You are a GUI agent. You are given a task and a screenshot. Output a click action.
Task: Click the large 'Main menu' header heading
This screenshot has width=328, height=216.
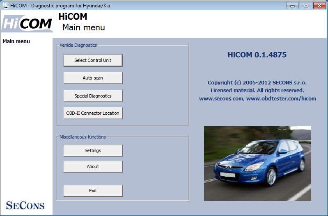(x=84, y=27)
